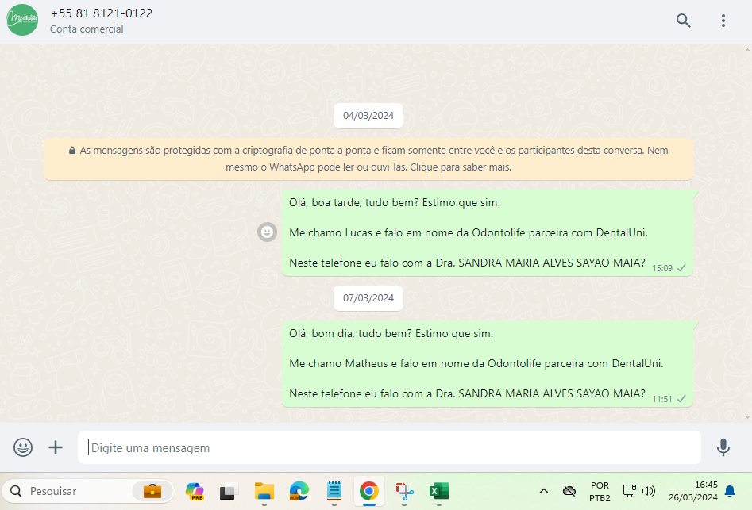Click the chat scrollbar down arrow

[x=748, y=417]
